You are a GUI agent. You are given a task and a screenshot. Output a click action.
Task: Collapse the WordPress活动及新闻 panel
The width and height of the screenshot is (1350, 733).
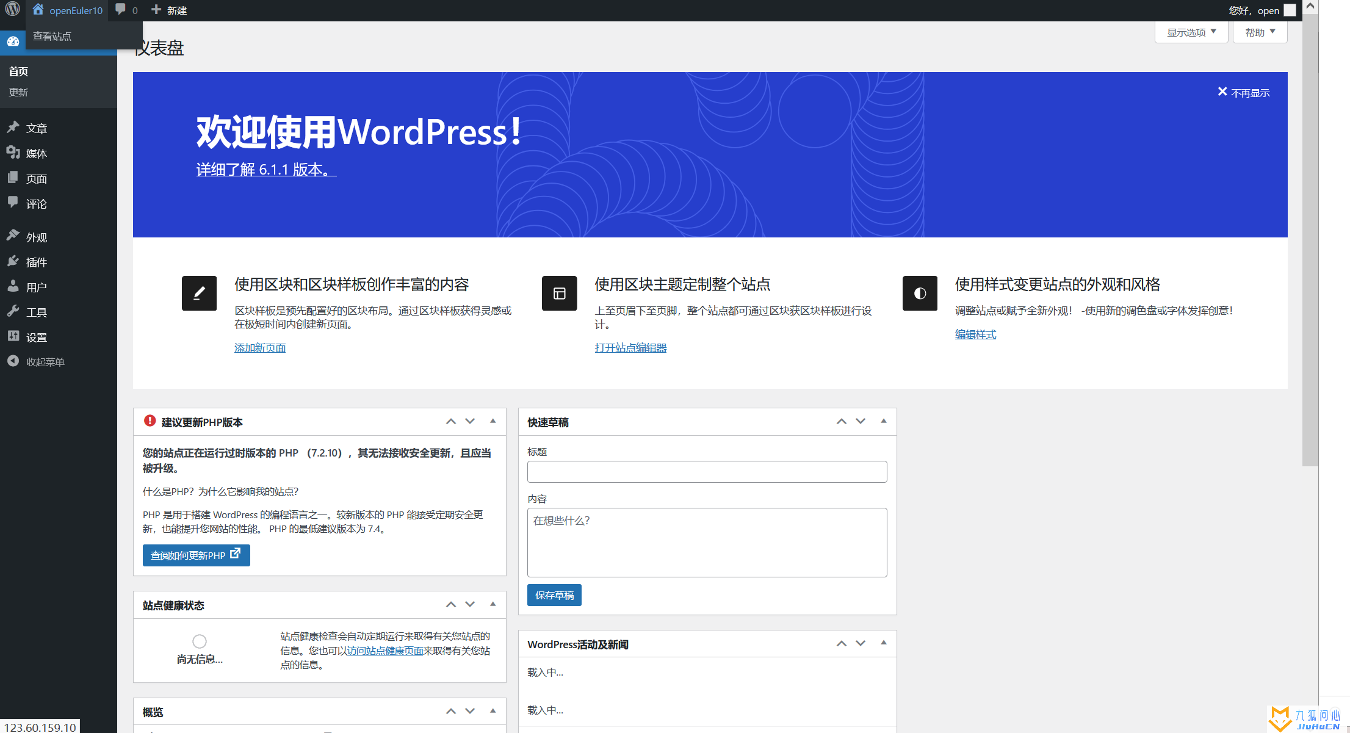click(x=884, y=643)
